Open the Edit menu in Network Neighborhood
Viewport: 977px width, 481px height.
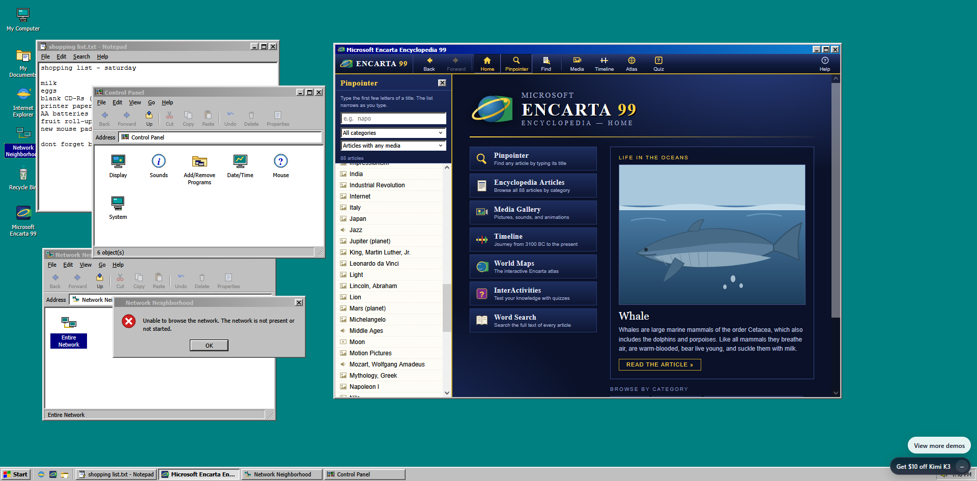[x=68, y=265]
